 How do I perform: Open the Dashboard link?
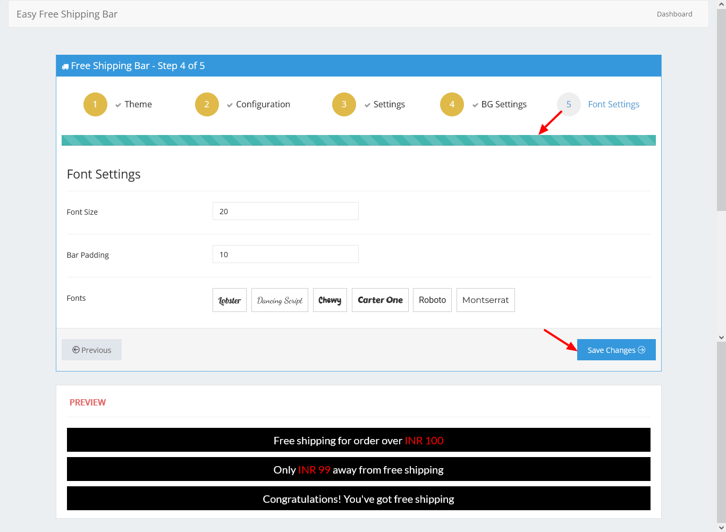pyautogui.click(x=674, y=14)
